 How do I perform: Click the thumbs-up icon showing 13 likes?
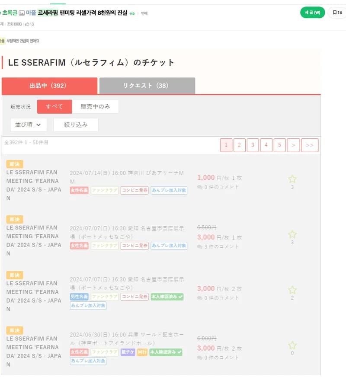coord(27,24)
